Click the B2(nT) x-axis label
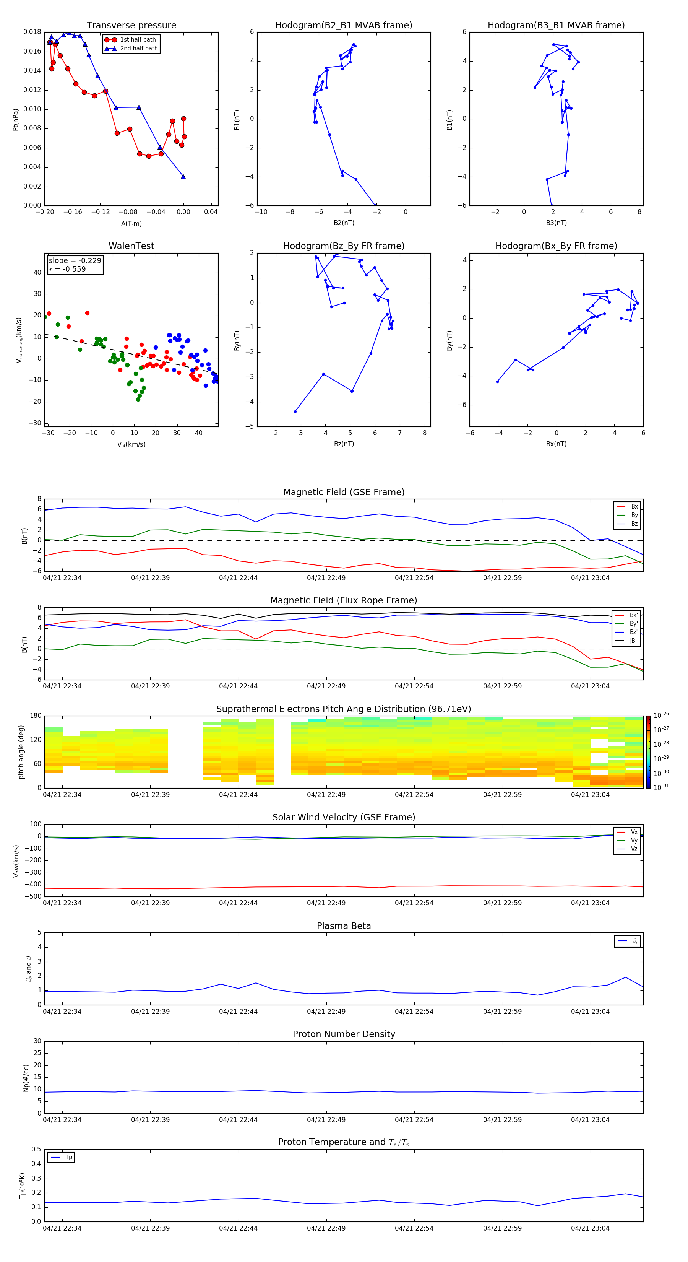The width and height of the screenshot is (688, 1262). 344,223
